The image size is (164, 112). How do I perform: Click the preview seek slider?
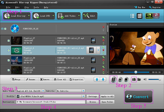pyautogui.click(x=135, y=72)
